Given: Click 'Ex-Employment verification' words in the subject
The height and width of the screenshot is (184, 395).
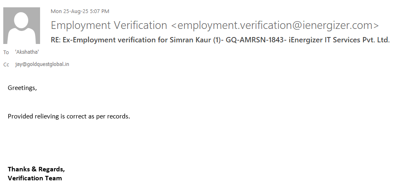Looking at the screenshot, I should pos(103,40).
